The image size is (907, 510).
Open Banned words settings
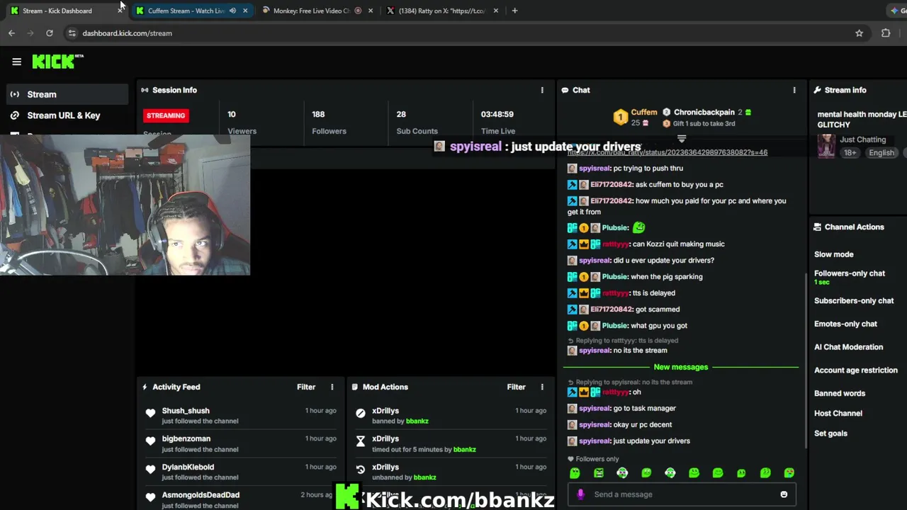[x=840, y=393]
